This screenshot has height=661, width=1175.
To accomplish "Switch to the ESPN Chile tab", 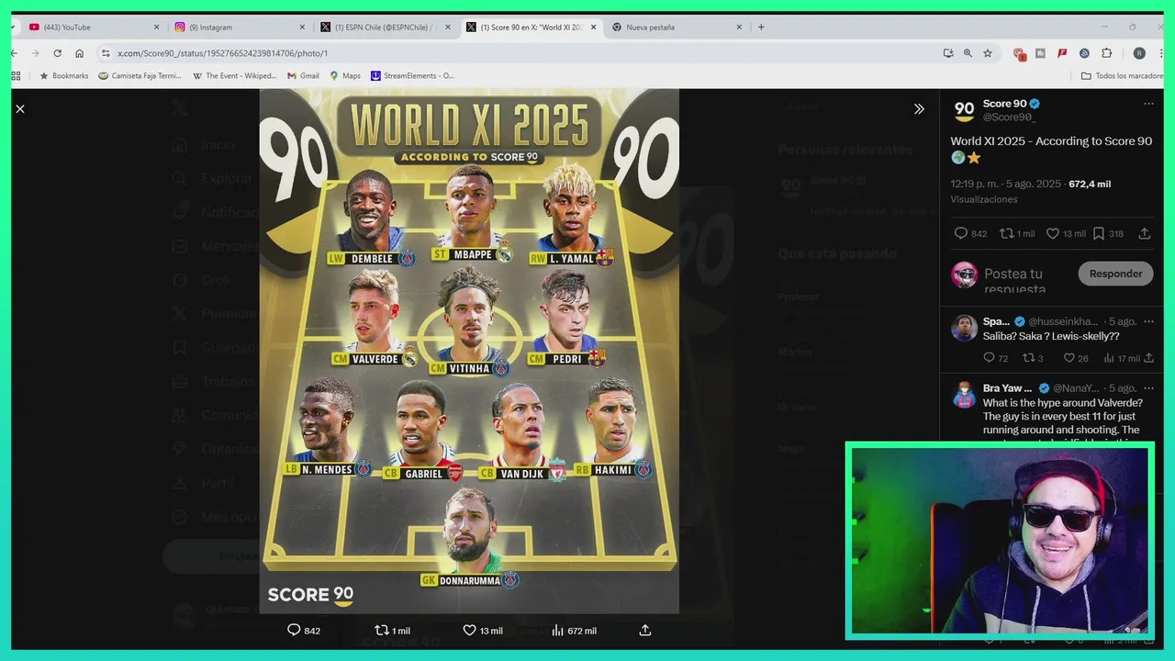I will [x=386, y=28].
